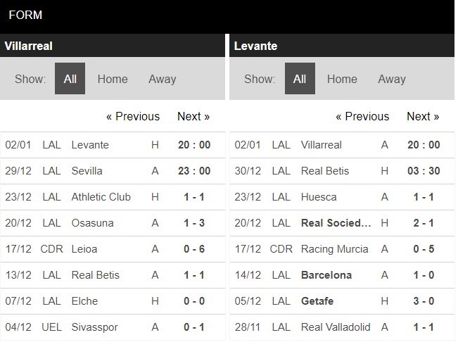Screen dimensions: 458x342
Task: Select the All tab under Levante
Action: click(x=300, y=79)
